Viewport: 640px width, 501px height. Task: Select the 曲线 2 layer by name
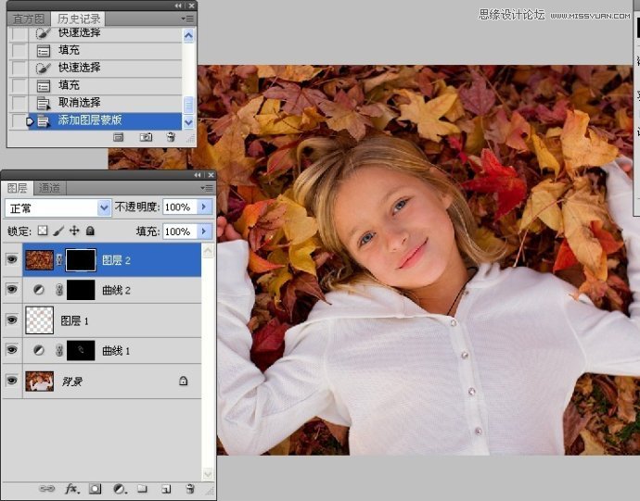[116, 291]
